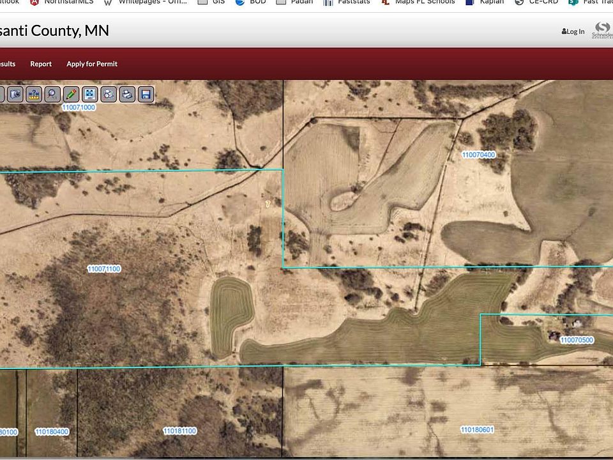Screen dimensions: 613x460
Task: Click the yellow section number 7 label
Action: (x=268, y=204)
